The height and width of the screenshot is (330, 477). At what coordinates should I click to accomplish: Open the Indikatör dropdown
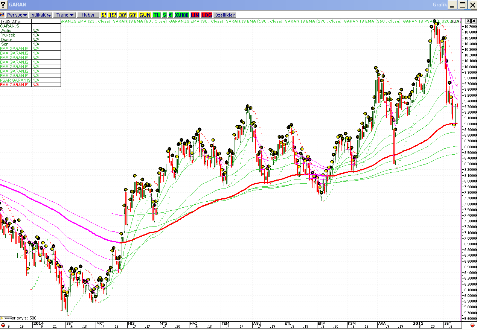tap(41, 15)
